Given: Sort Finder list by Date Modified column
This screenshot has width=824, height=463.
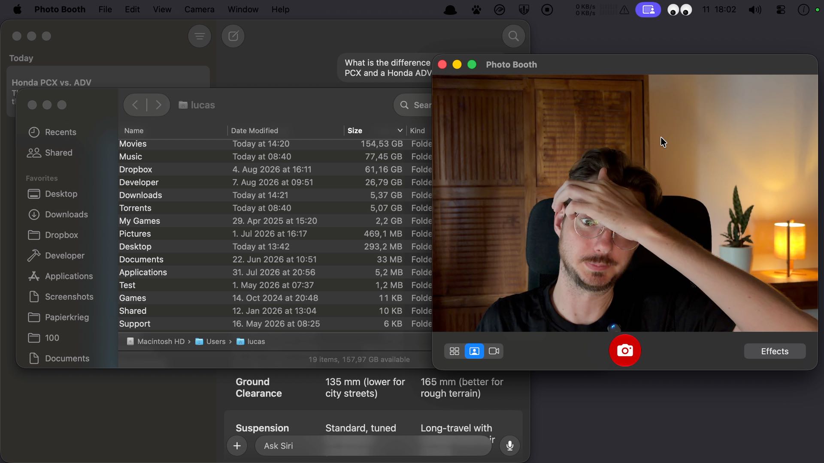Looking at the screenshot, I should [x=254, y=131].
